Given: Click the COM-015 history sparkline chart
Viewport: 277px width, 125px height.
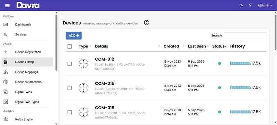Looking at the screenshot, I should pyautogui.click(x=240, y=87).
